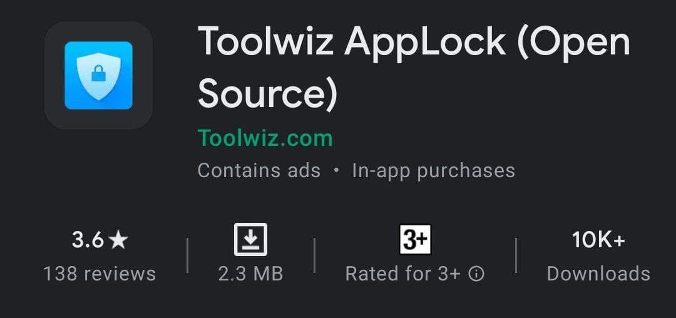Tap the In-app purchases notice
Viewport: 676px width, 318px height.
(433, 170)
